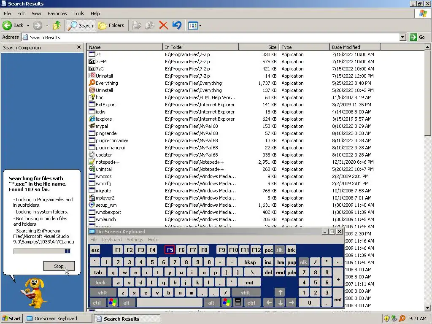Select the Notepad++ uninstall icon
The height and width of the screenshot is (324, 432).
[x=92, y=169]
